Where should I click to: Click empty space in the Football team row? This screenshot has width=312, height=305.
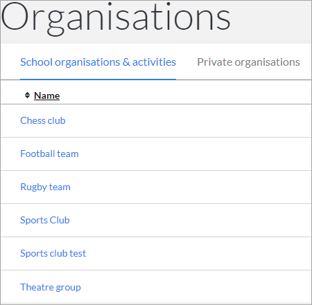[x=185, y=154]
